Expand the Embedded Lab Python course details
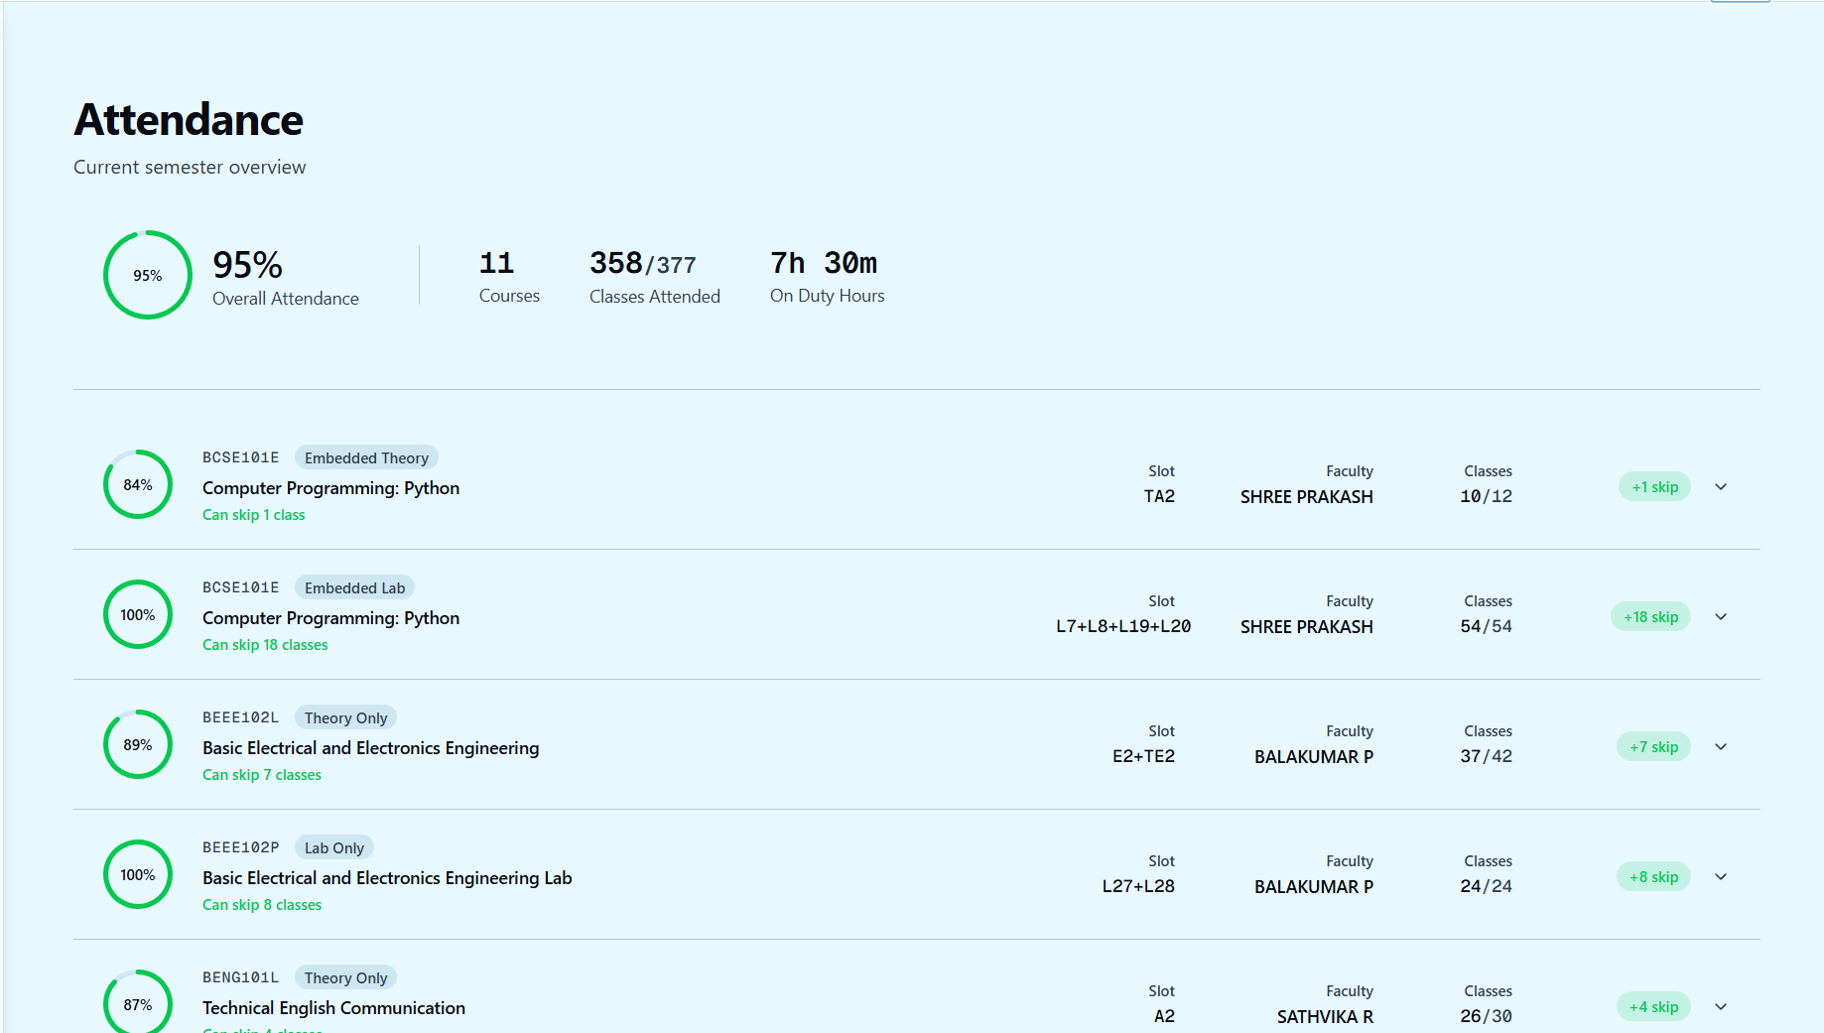Image resolution: width=1824 pixels, height=1033 pixels. pos(1721,616)
